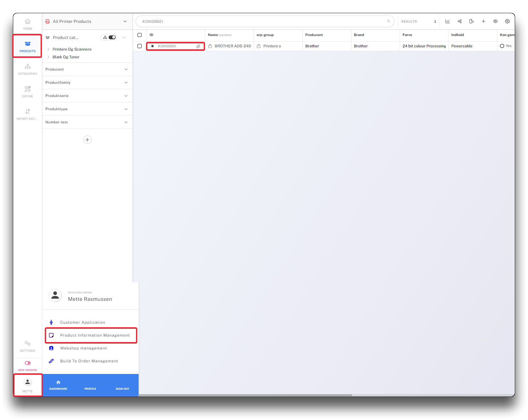Choose Build To Order Management
This screenshot has height=420, width=528.
click(x=89, y=361)
